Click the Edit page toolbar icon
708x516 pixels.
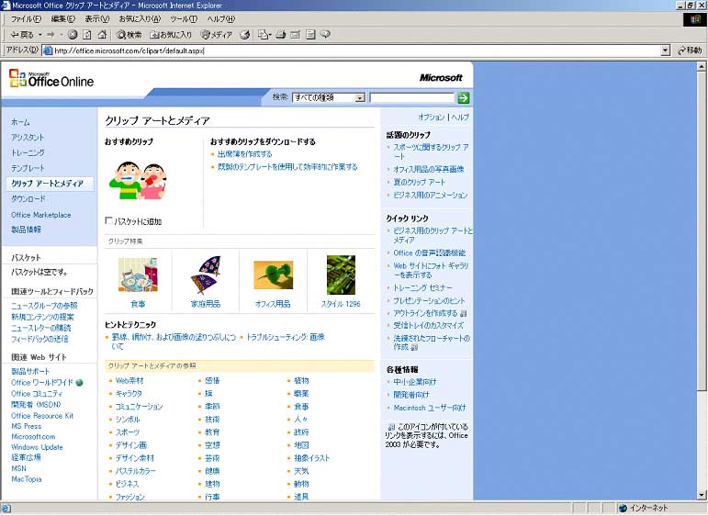[x=296, y=34]
